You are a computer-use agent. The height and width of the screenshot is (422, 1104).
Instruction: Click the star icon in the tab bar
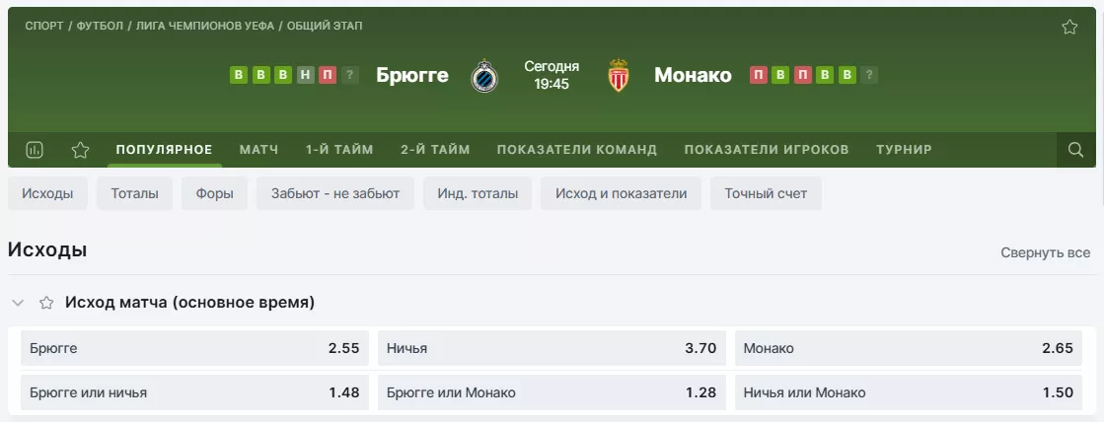80,150
